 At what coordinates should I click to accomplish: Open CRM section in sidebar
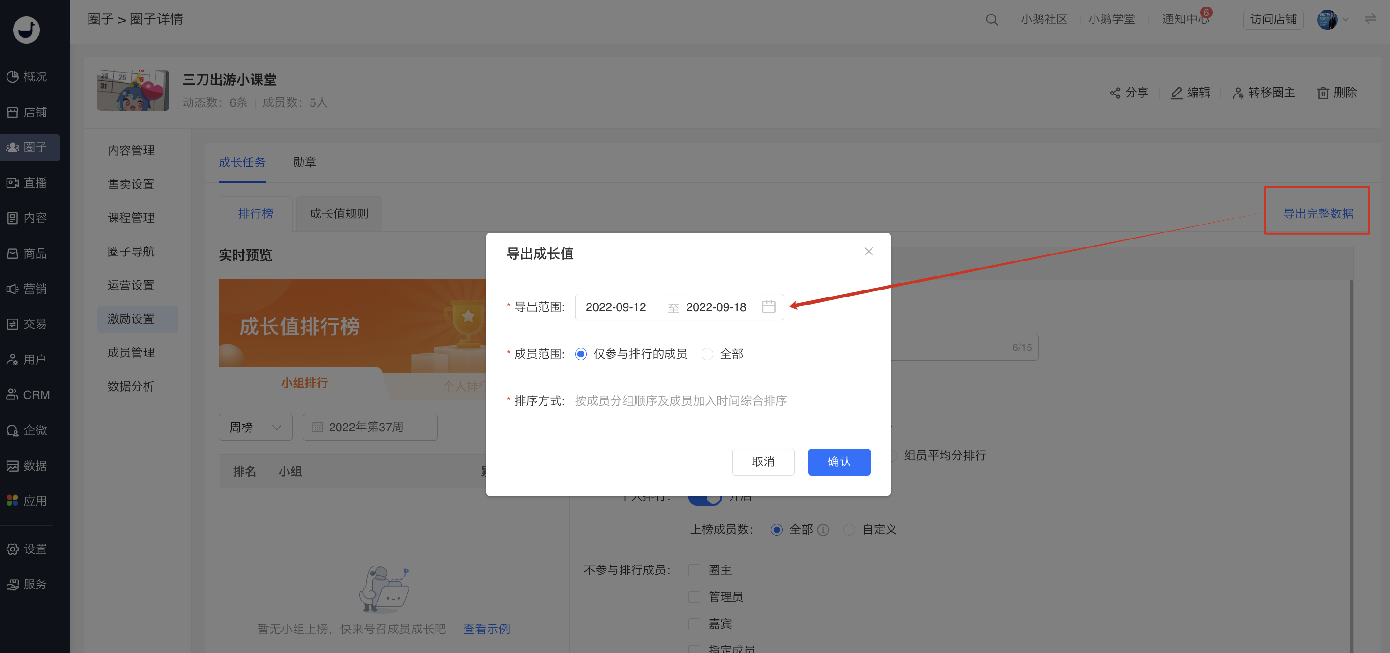(28, 395)
